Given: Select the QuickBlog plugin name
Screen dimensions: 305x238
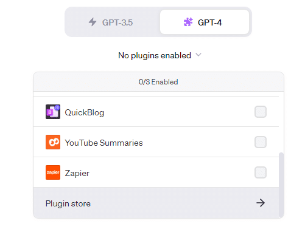Looking at the screenshot, I should [85, 112].
